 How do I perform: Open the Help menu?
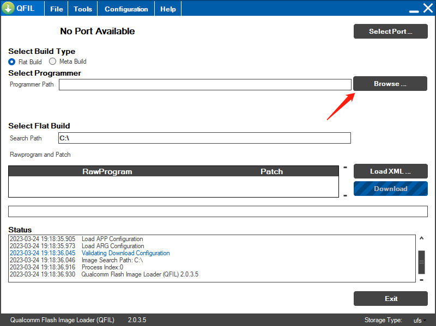coord(168,9)
